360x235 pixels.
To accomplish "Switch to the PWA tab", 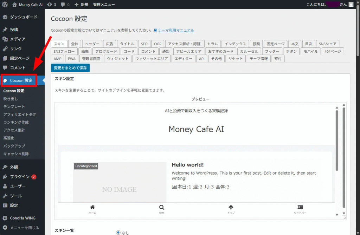I will (72, 59).
